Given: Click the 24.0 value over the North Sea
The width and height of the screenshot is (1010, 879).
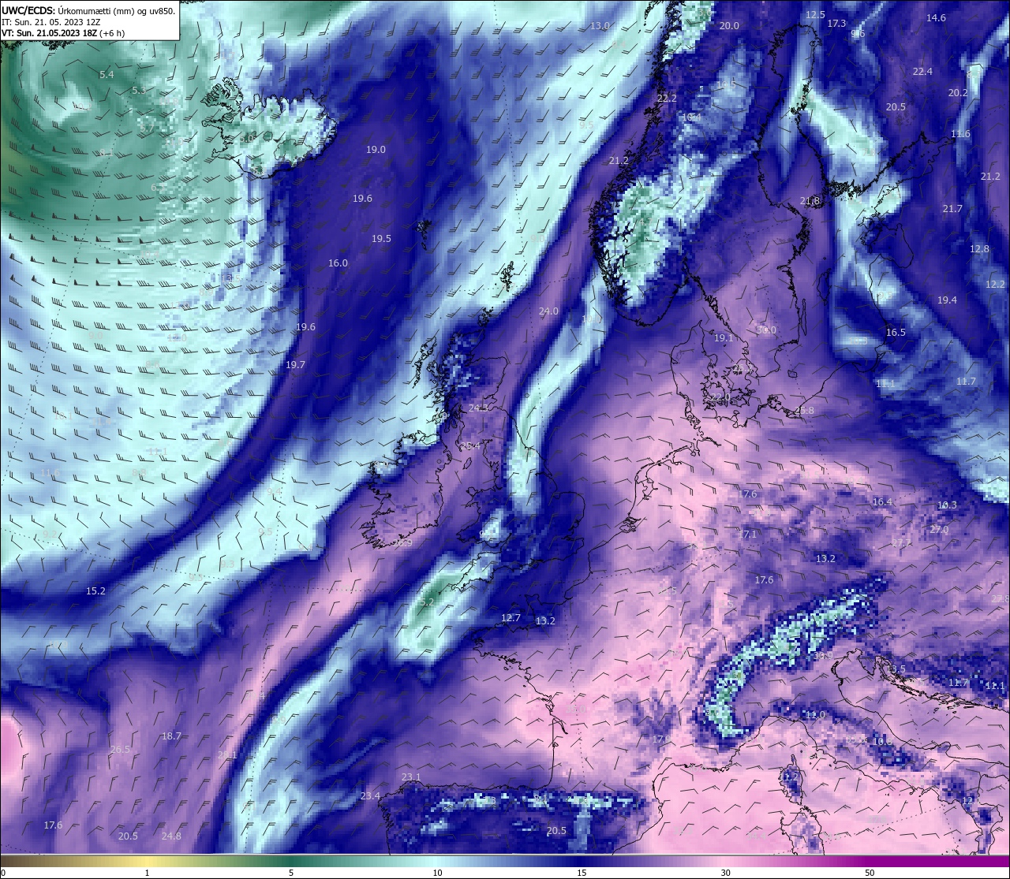Looking at the screenshot, I should tap(548, 311).
